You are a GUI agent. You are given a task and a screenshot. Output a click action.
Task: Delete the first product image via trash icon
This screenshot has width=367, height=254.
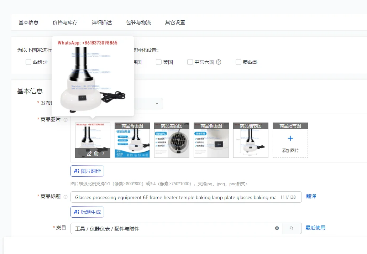pos(96,154)
